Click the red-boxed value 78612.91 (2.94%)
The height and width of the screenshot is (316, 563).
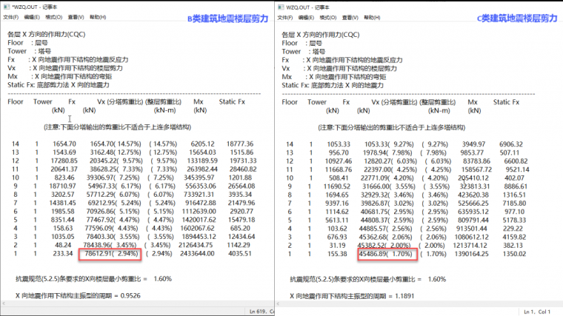click(108, 253)
